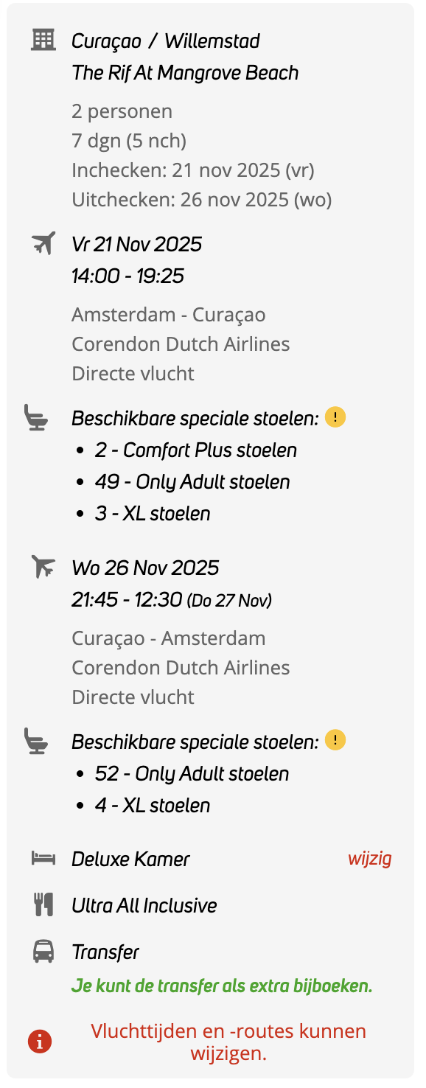Click the dining icon next to Ultra All Inclusive

[x=43, y=904]
